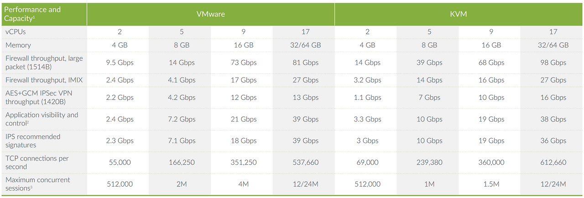The image size is (584, 198).
Task: Click Firewall throughput, IMIX row label
Action: (44, 80)
